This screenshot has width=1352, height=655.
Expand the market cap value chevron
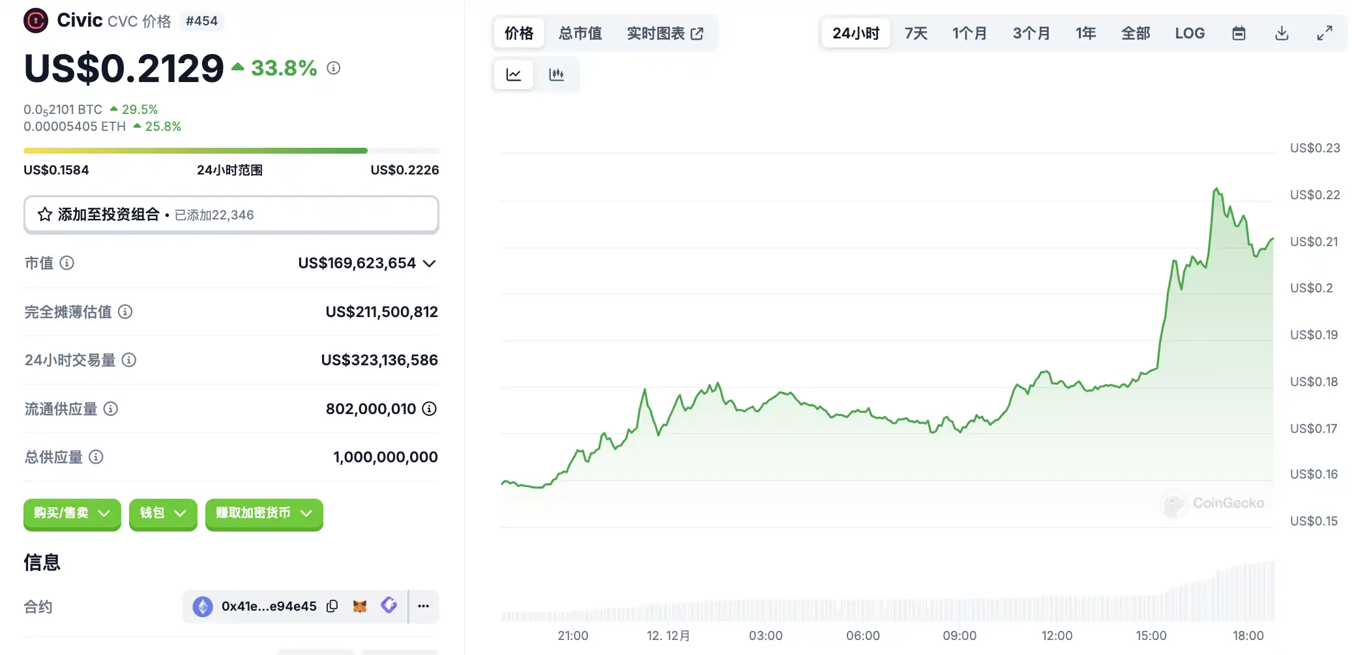pos(429,264)
